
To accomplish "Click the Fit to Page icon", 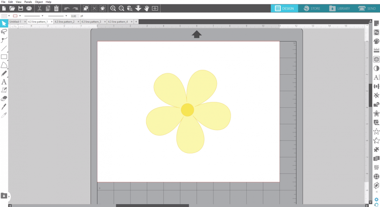I will tap(155, 9).
